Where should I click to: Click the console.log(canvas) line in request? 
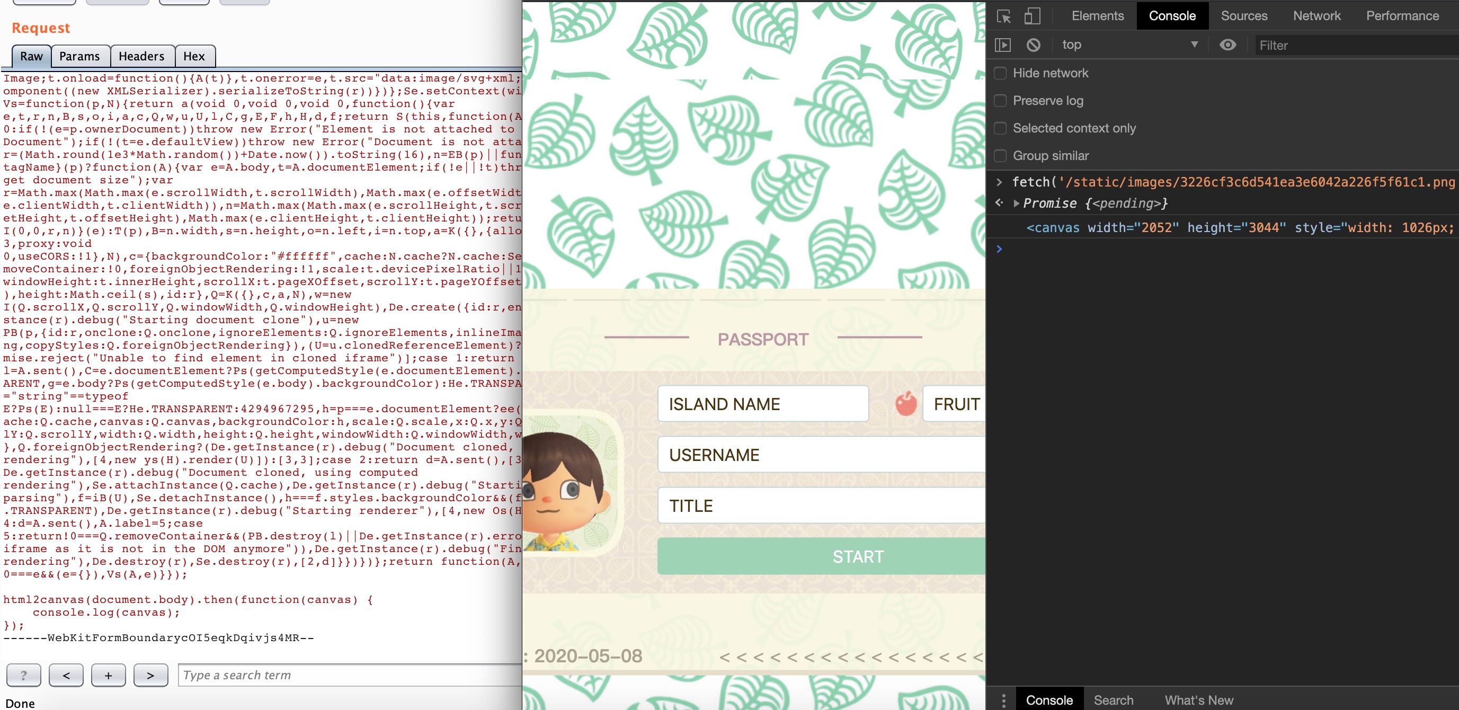[x=106, y=613]
